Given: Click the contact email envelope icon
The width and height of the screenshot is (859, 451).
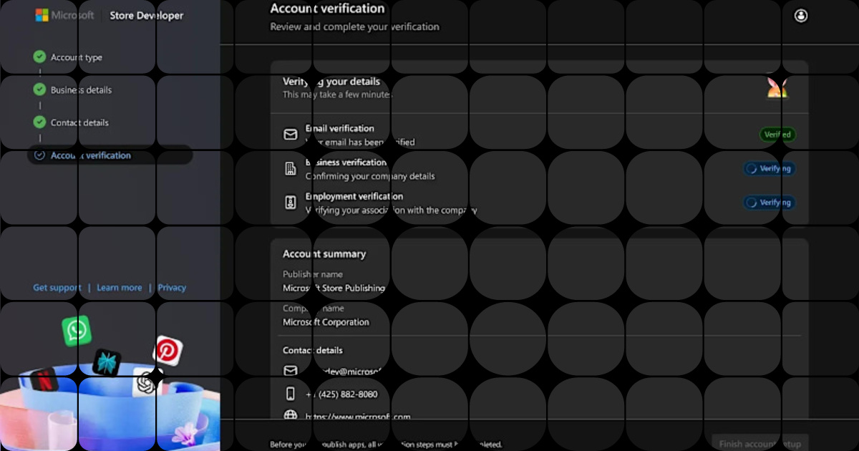Looking at the screenshot, I should (x=291, y=371).
